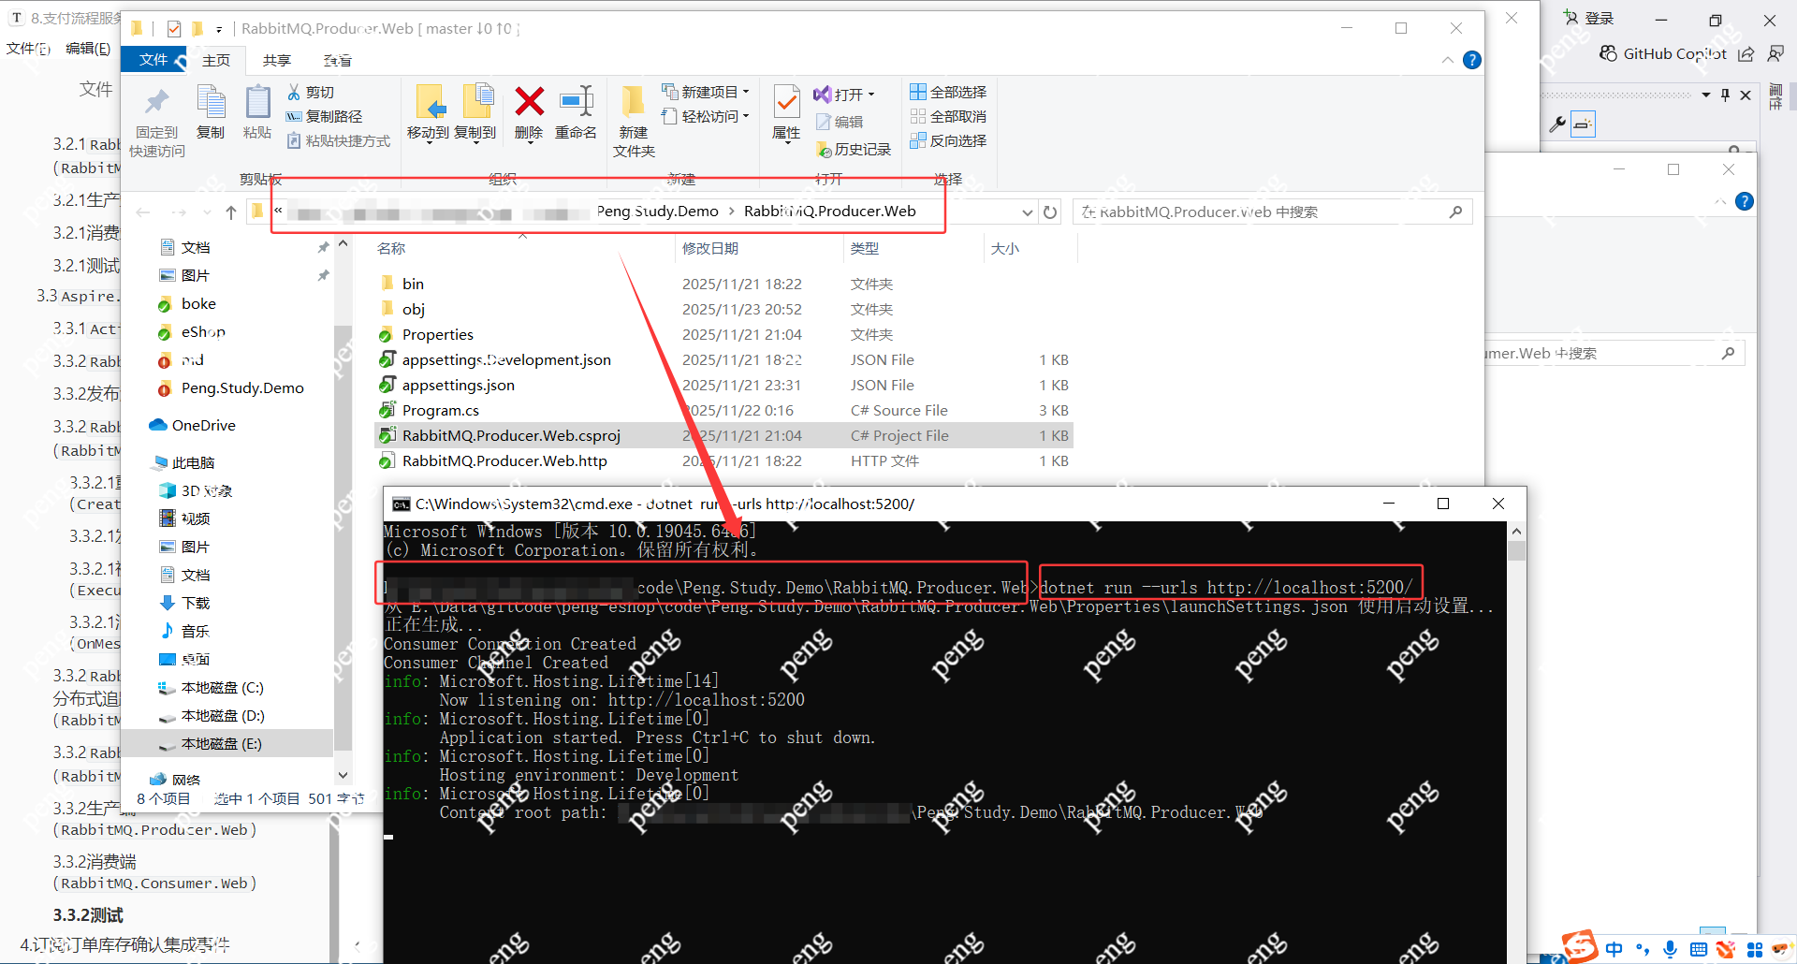
Task: Collapse the Explorer ribbon with the chevron
Action: point(1448,60)
